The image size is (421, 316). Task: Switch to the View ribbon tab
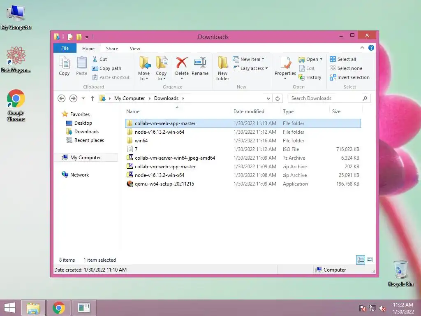pos(135,49)
